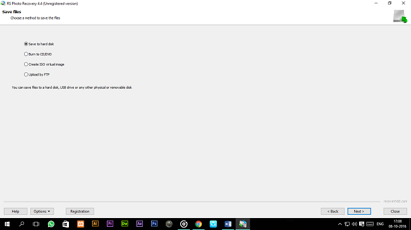Open Task View in the taskbar
The image size is (411, 230).
(36, 224)
